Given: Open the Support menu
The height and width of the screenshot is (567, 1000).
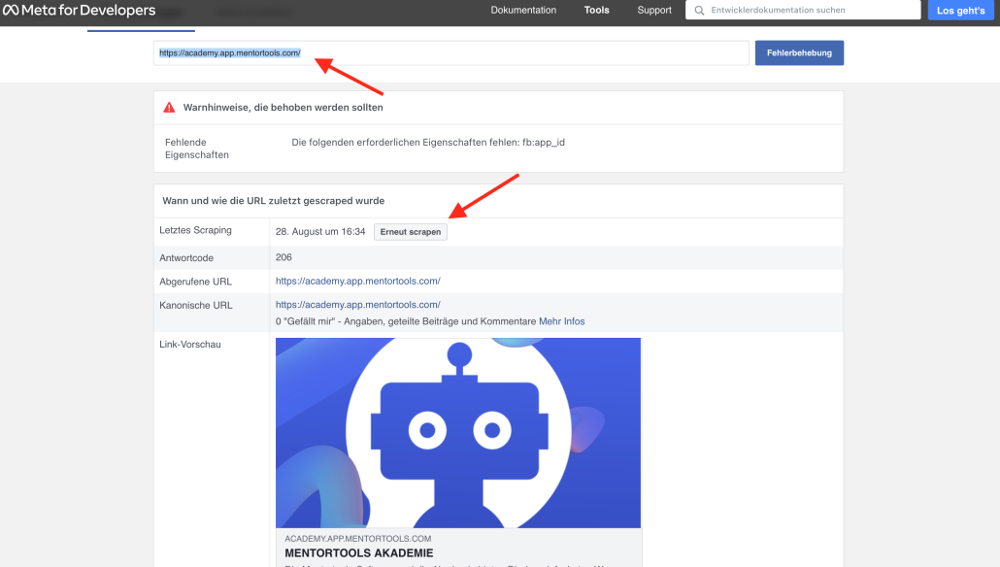Looking at the screenshot, I should click(x=654, y=11).
